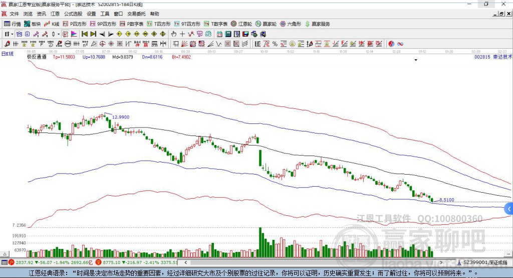The image size is (513, 278).
Task: Click the 8.5100 low price label
Action: pos(446,200)
